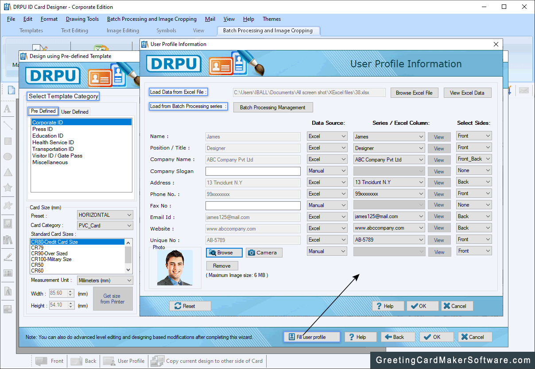Click Fill user profile button
Viewport: 535px width, 369px height.
pyautogui.click(x=312, y=337)
